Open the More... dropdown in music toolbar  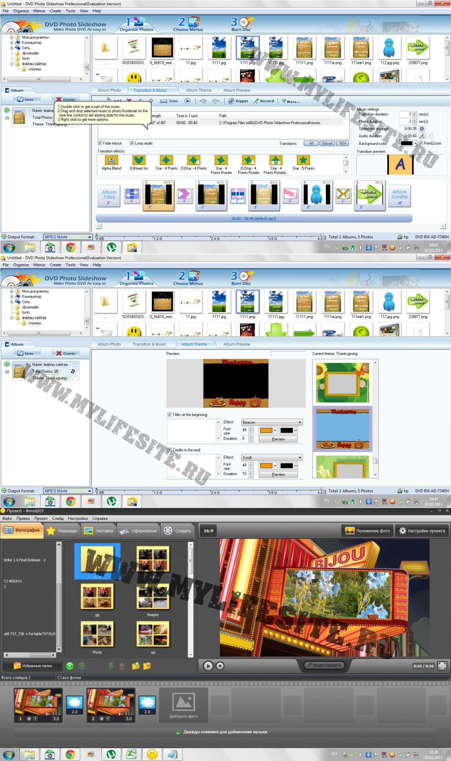click(291, 102)
